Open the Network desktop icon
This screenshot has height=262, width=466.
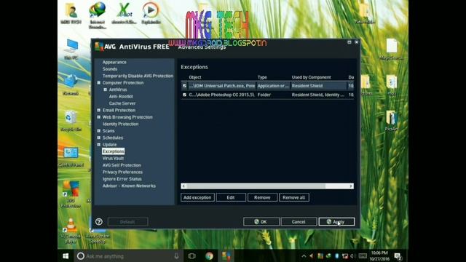[x=71, y=84]
